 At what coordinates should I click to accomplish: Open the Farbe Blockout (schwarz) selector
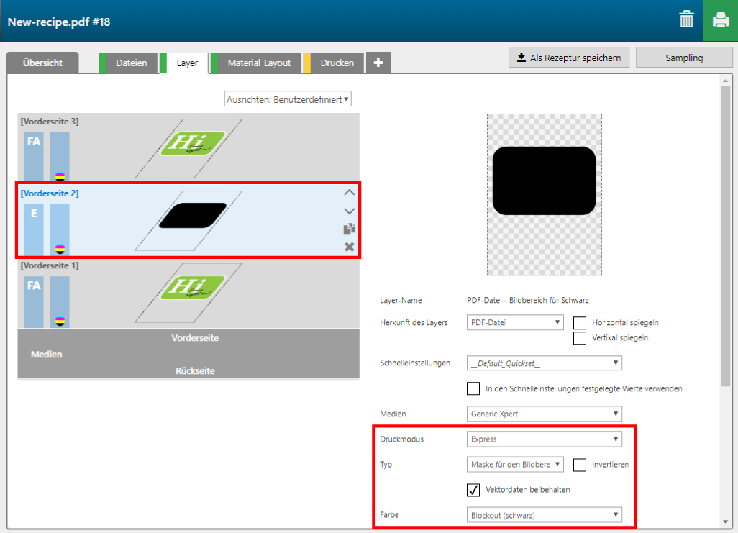pos(544,515)
